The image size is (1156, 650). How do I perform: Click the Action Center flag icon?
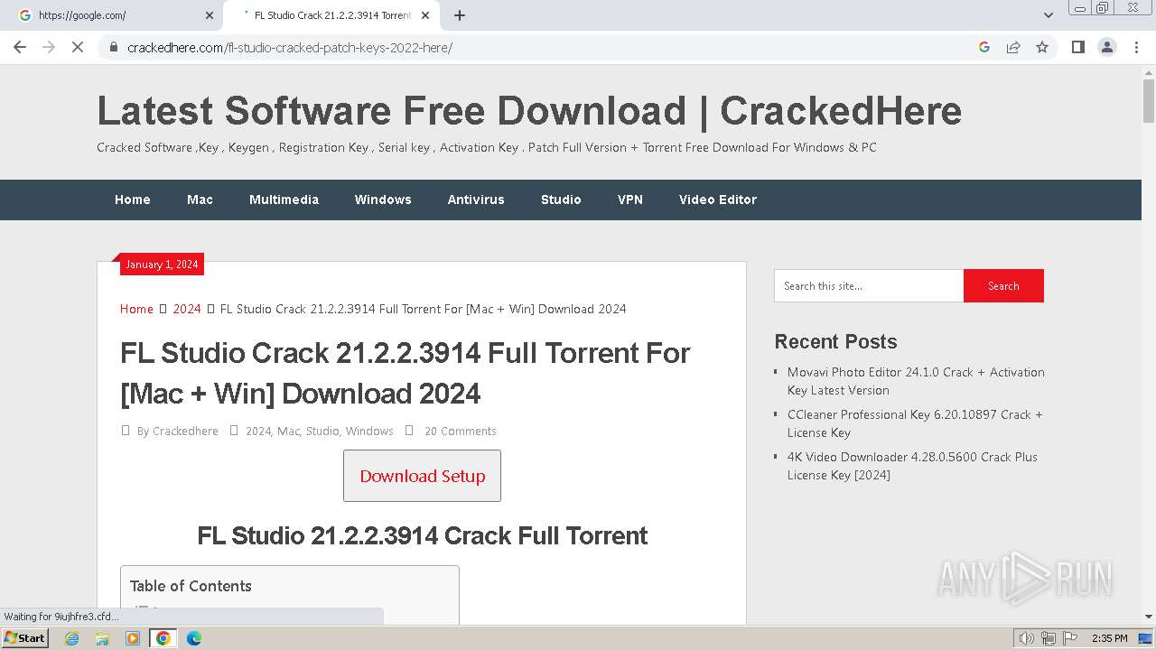(x=1069, y=638)
